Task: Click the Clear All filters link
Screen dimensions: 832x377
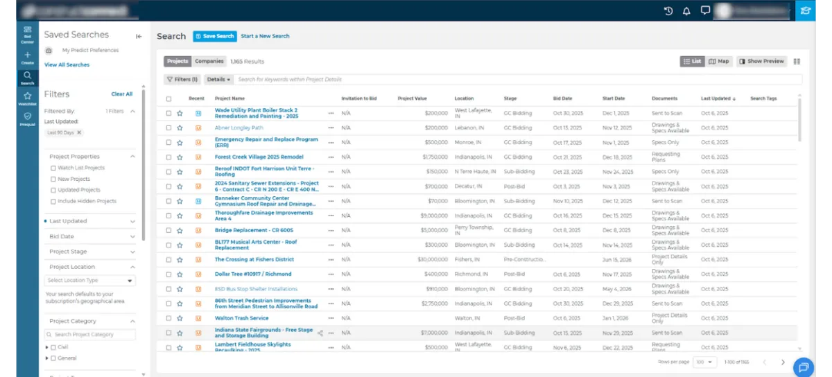Action: tap(122, 94)
